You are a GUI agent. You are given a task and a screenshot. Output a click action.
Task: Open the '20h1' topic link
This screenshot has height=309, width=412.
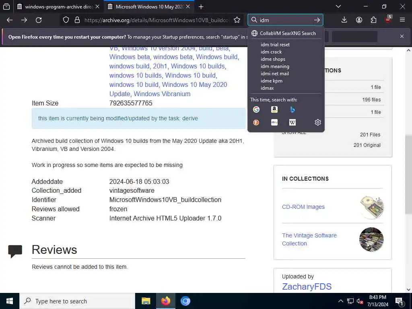(160, 66)
